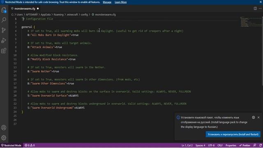The image size is (263, 148).
Task: Click the "general {" line
Action: 28,27
